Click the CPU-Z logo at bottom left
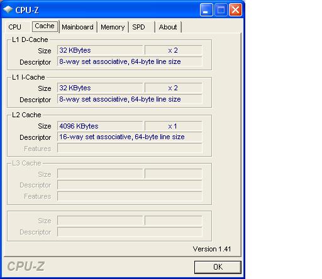This screenshot has height=279, width=322. 26,266
